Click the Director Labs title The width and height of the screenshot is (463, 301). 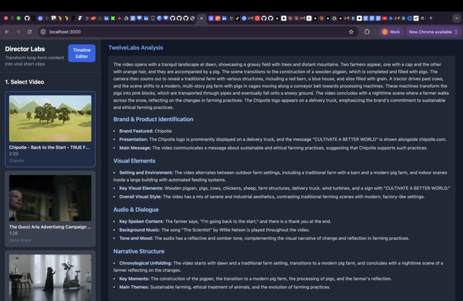[x=25, y=49]
